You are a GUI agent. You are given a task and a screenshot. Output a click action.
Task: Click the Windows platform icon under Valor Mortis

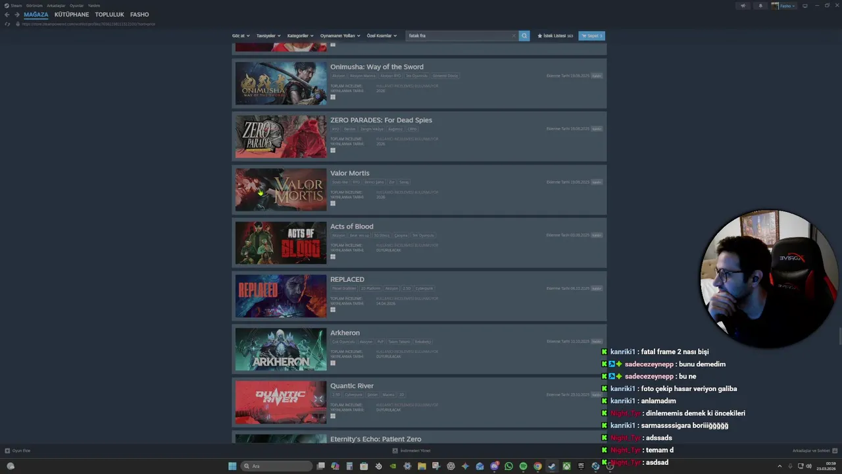333,203
